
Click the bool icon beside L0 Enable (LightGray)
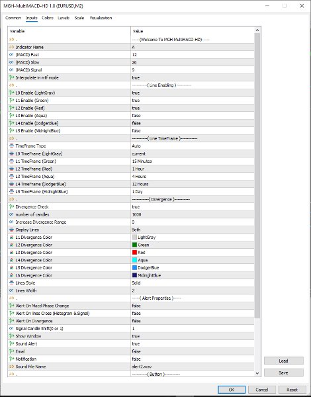click(x=11, y=93)
